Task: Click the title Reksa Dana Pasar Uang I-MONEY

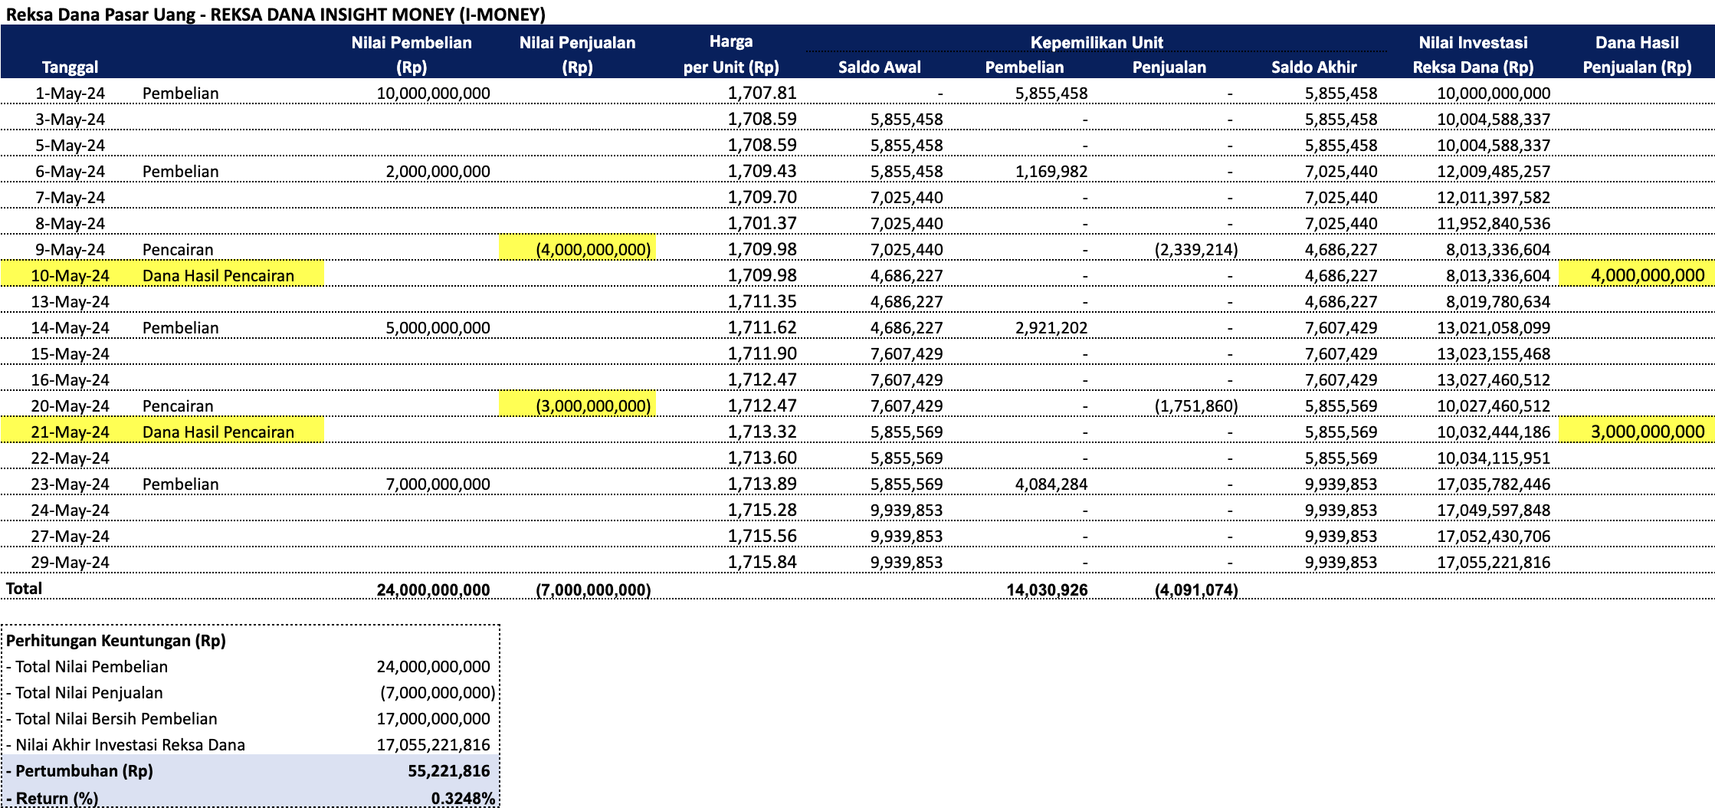Action: point(276,14)
